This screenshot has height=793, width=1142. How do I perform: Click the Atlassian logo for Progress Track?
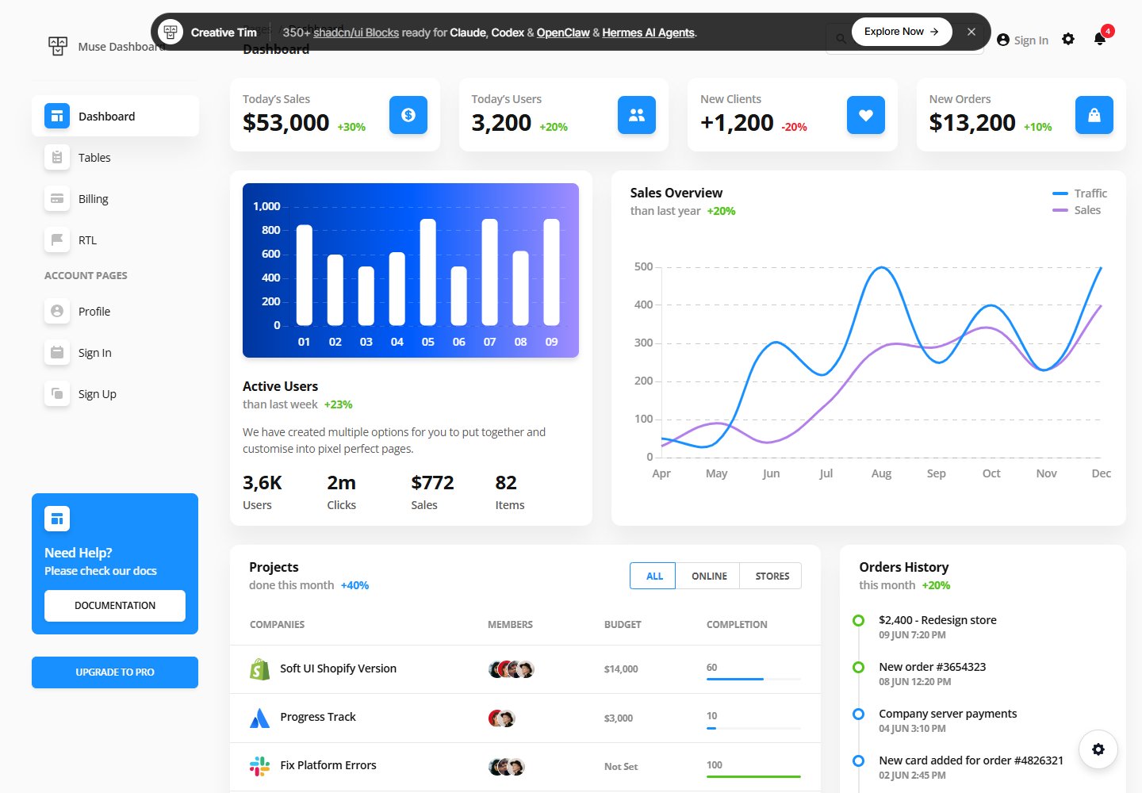259,718
